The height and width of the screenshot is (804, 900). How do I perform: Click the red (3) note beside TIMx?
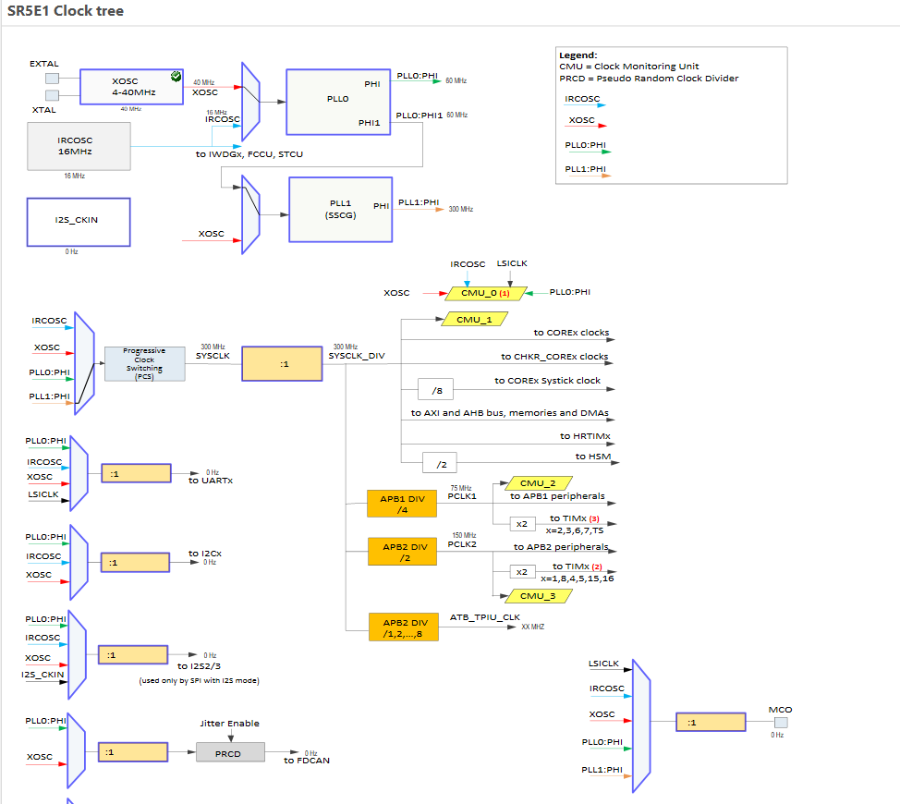(x=594, y=518)
